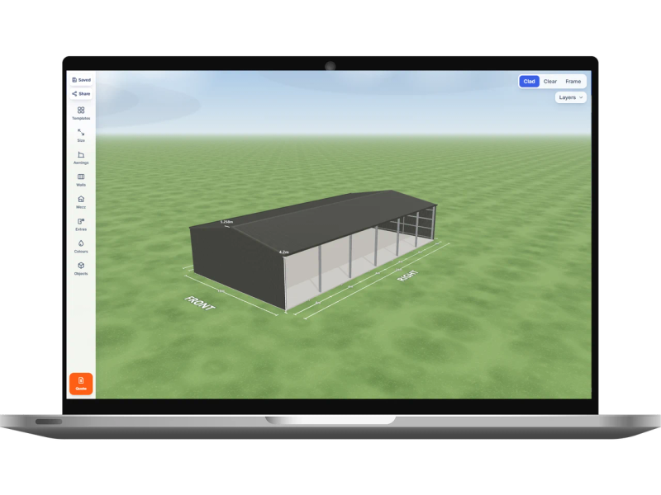
Task: Click the RIGHT label on the ground
Action: pyautogui.click(x=407, y=276)
